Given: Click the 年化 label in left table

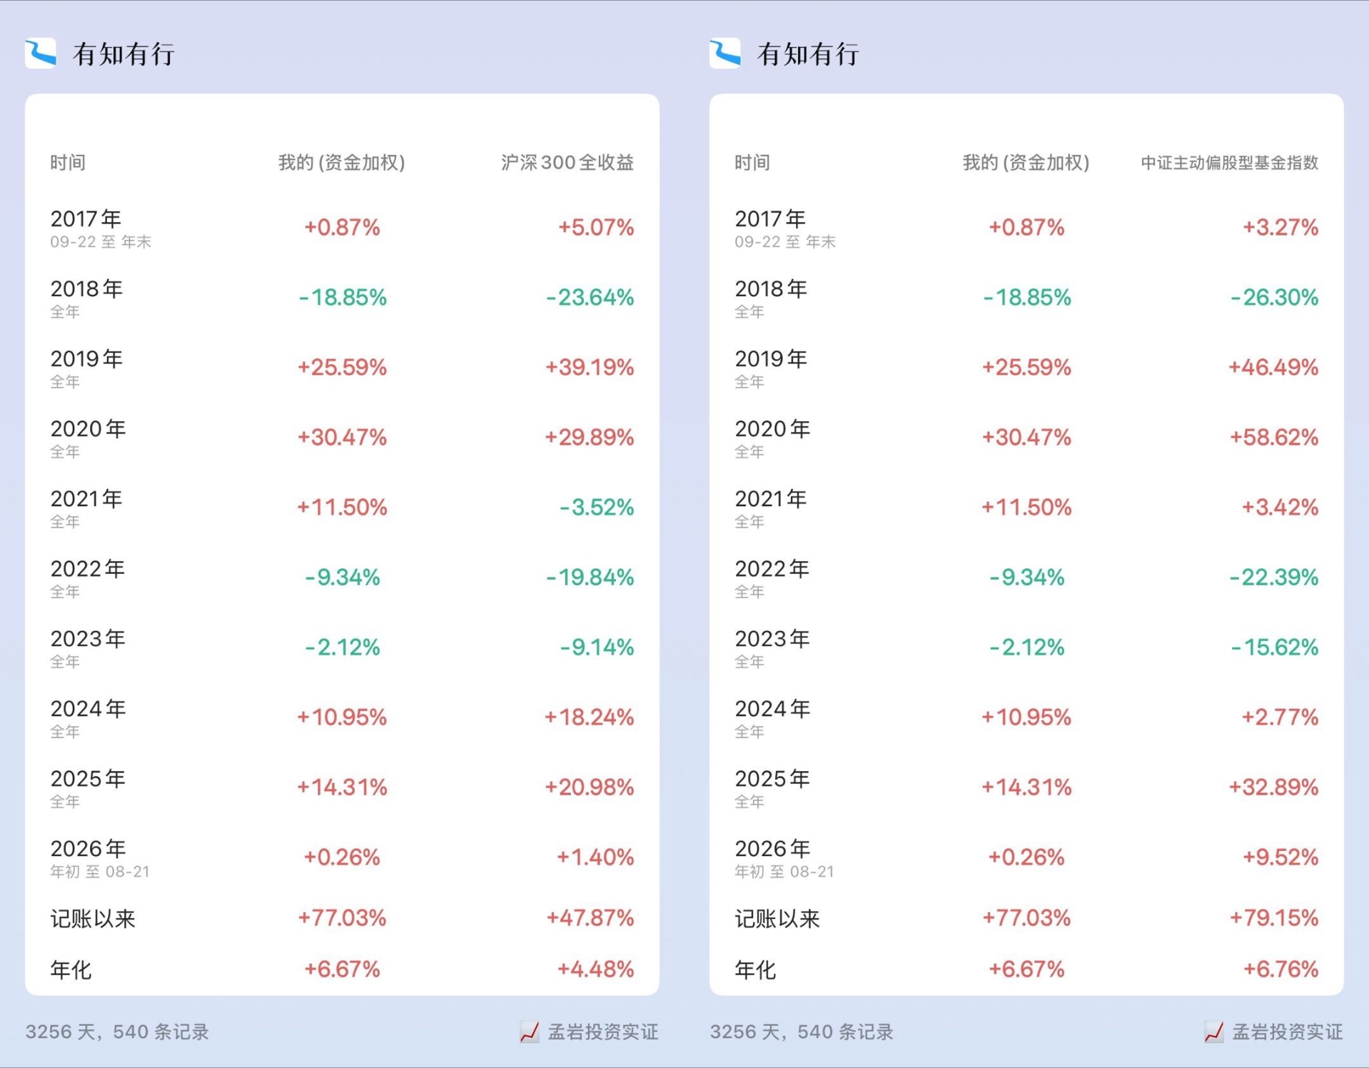Looking at the screenshot, I should (71, 969).
